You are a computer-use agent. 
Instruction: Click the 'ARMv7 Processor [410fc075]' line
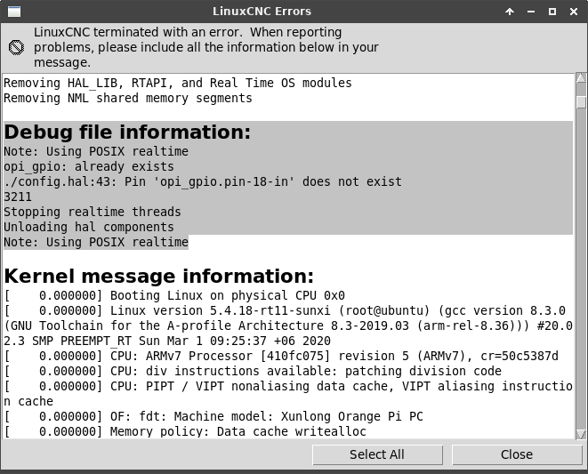click(x=281, y=356)
